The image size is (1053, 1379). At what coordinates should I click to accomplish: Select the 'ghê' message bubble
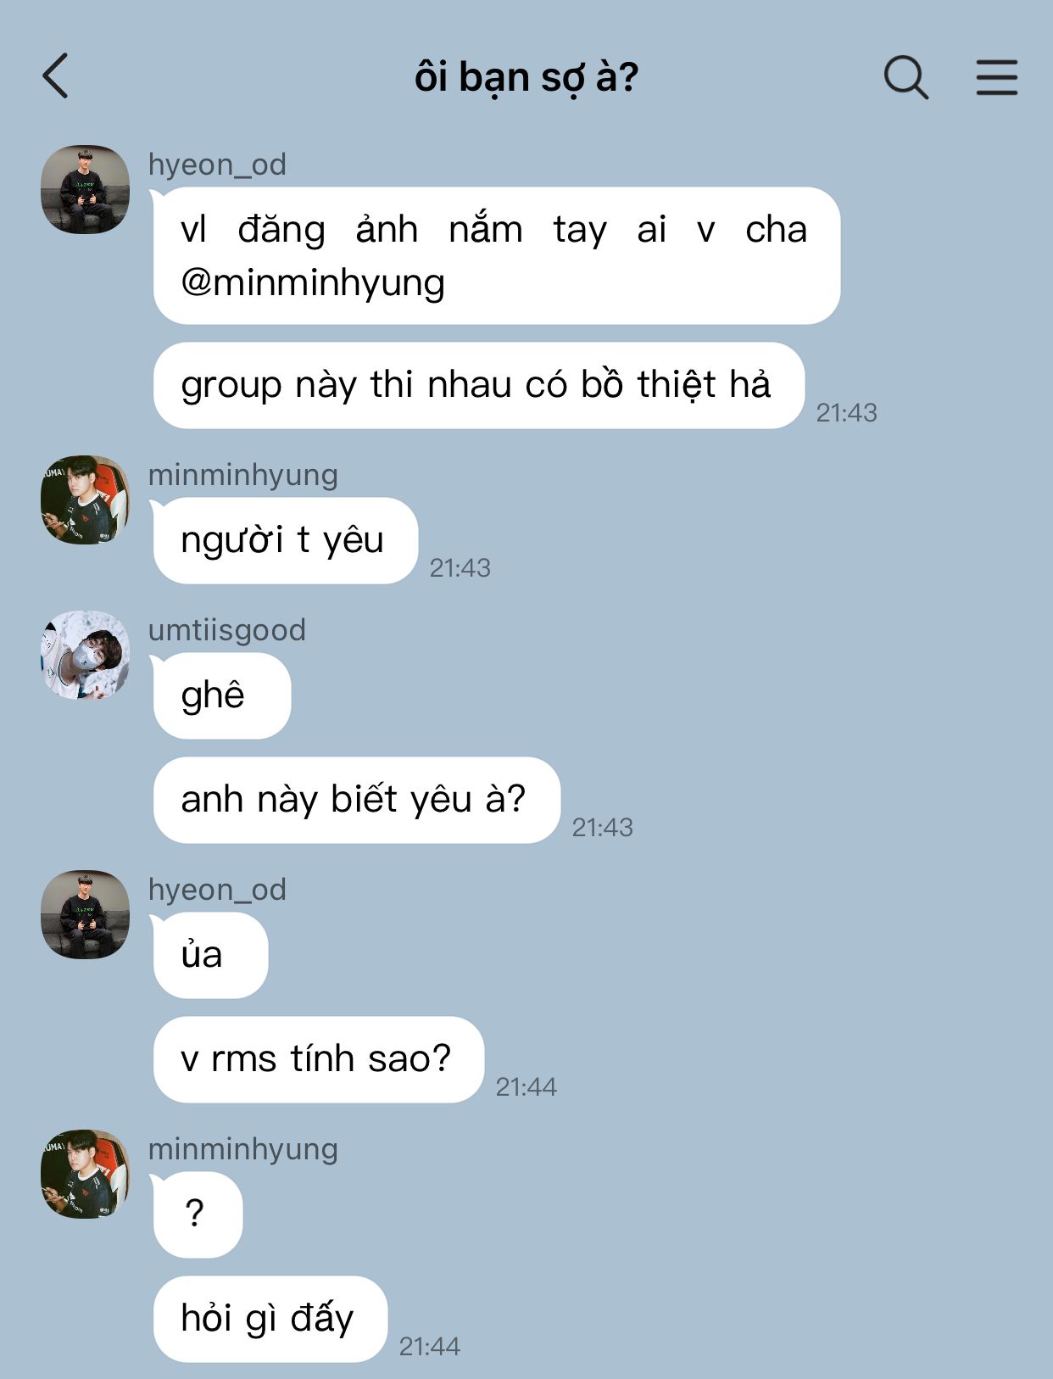(221, 695)
